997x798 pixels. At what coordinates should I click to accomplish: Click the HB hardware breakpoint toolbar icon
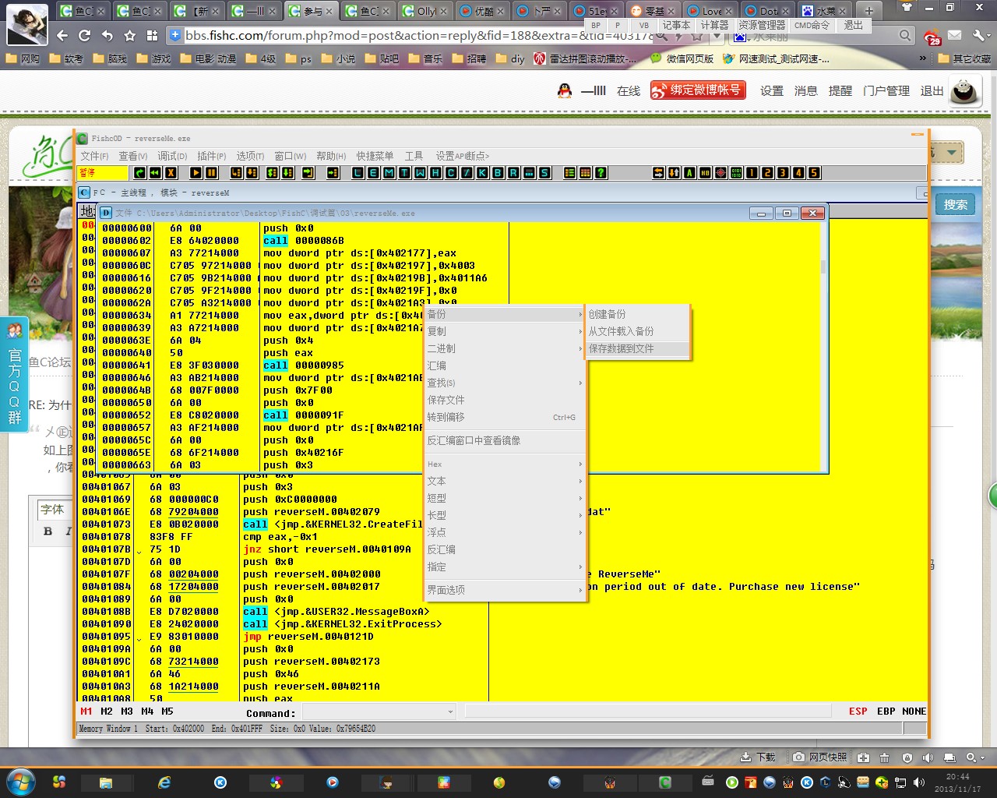(x=705, y=173)
